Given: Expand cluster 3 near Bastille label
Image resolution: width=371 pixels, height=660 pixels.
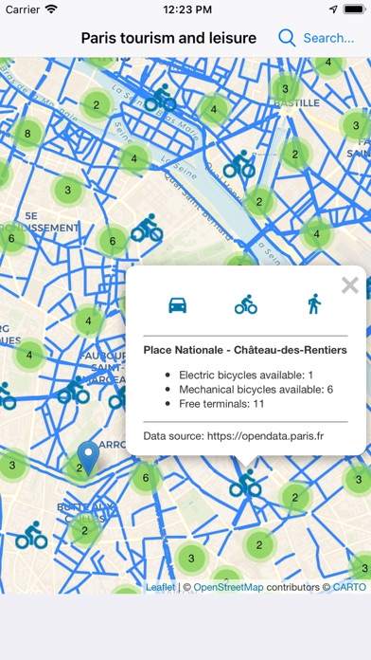Looking at the screenshot, I should [x=285, y=89].
